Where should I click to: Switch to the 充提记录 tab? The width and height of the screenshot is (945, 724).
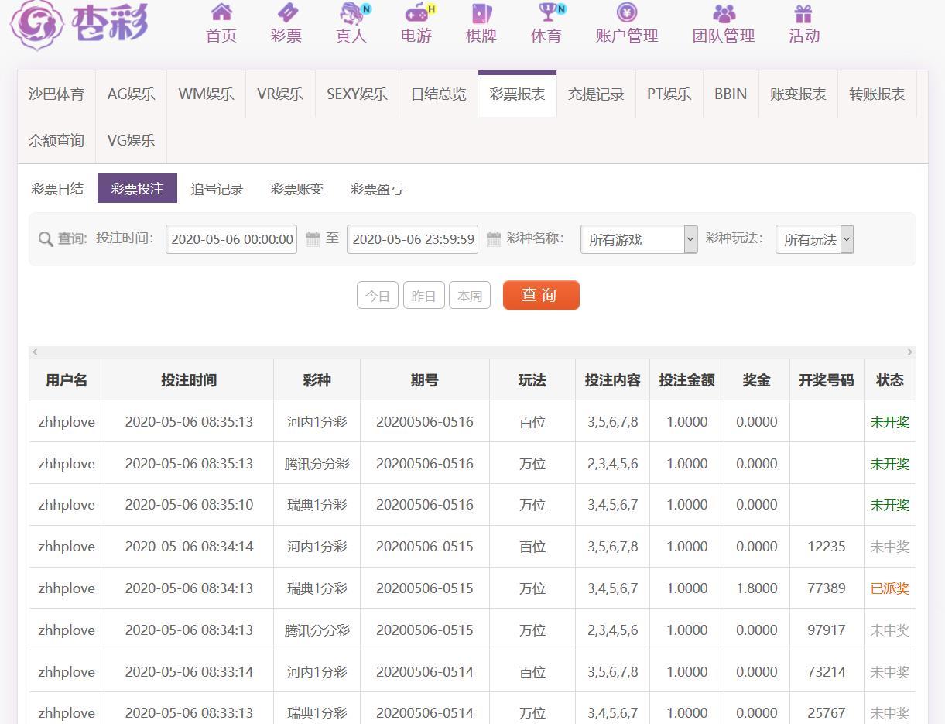pyautogui.click(x=596, y=94)
